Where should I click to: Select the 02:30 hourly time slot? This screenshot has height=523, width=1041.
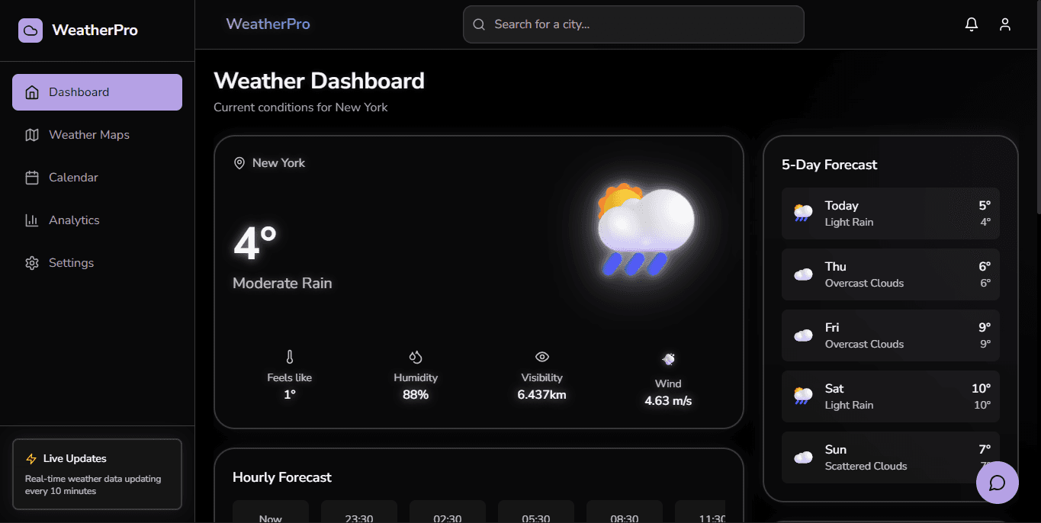448,515
